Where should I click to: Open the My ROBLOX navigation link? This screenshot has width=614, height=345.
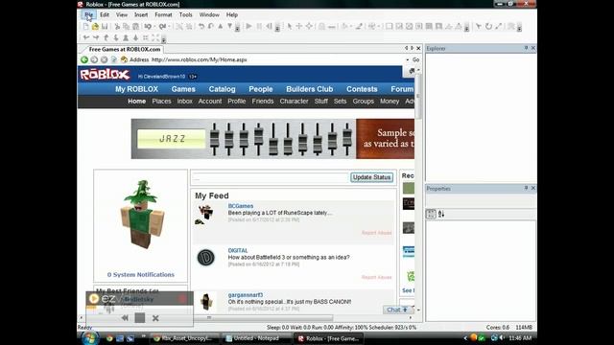136,89
